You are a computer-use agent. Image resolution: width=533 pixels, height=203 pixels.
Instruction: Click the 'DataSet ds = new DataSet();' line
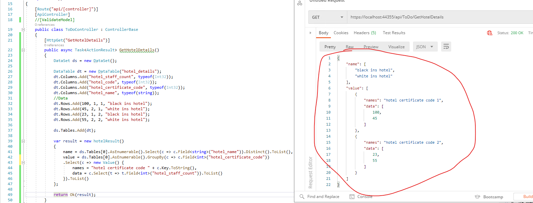(85, 61)
